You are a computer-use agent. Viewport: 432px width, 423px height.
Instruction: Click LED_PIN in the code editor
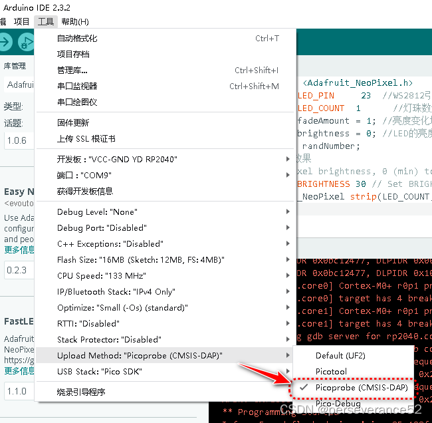click(x=316, y=96)
